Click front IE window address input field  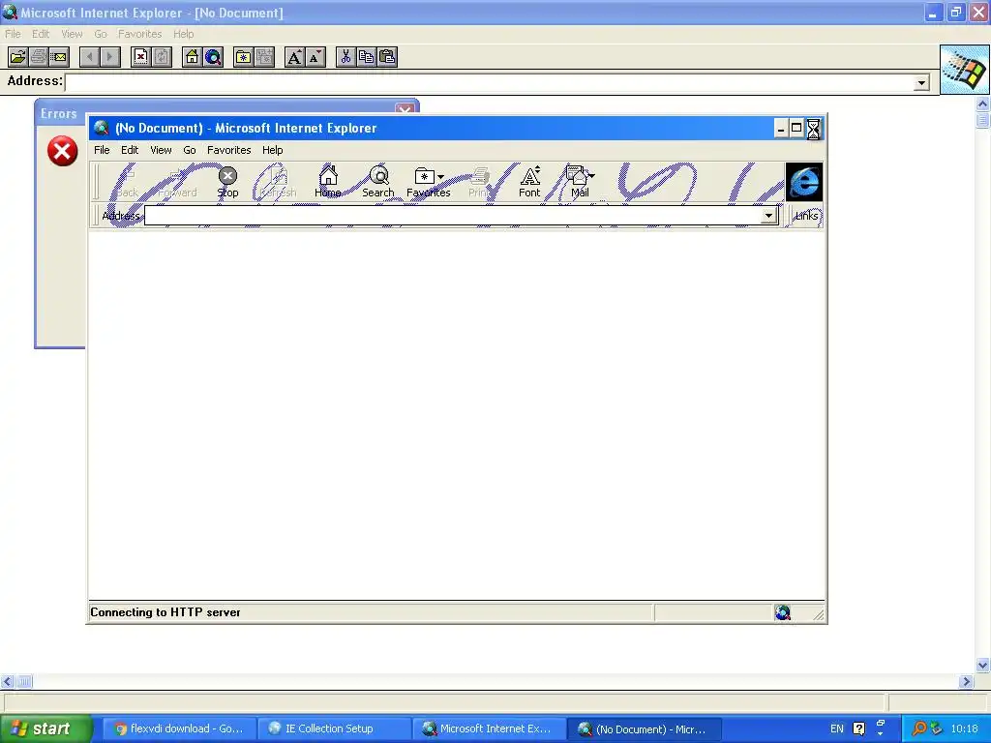click(x=453, y=216)
